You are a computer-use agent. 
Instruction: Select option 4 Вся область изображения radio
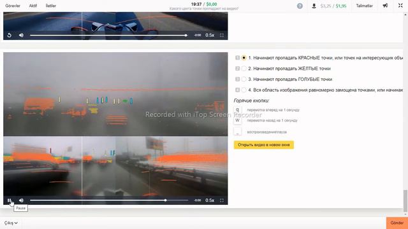(244, 90)
